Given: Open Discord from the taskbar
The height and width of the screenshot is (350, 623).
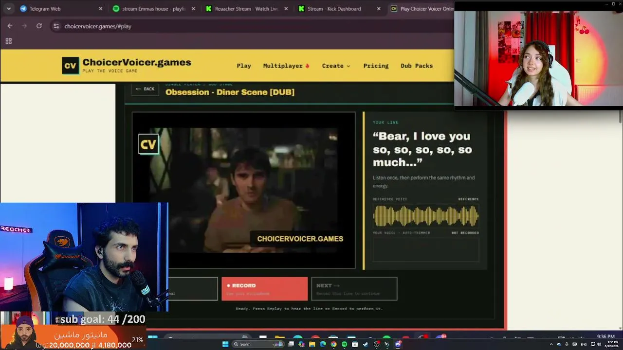Looking at the screenshot, I should point(398,344).
